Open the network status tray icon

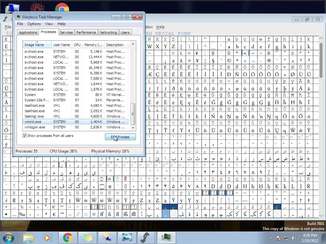[286, 238]
